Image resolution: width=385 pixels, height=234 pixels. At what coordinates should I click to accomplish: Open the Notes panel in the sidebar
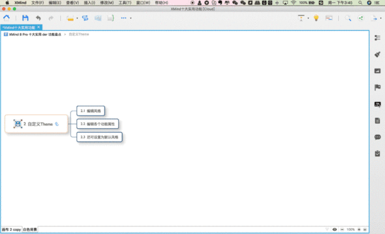377,121
